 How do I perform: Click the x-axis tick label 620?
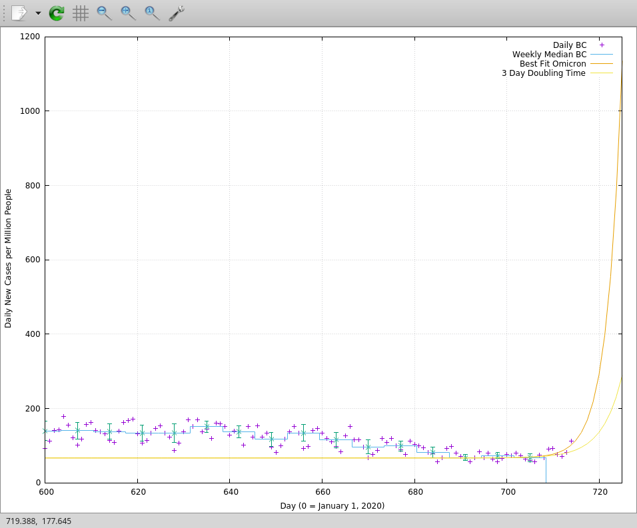click(x=138, y=492)
